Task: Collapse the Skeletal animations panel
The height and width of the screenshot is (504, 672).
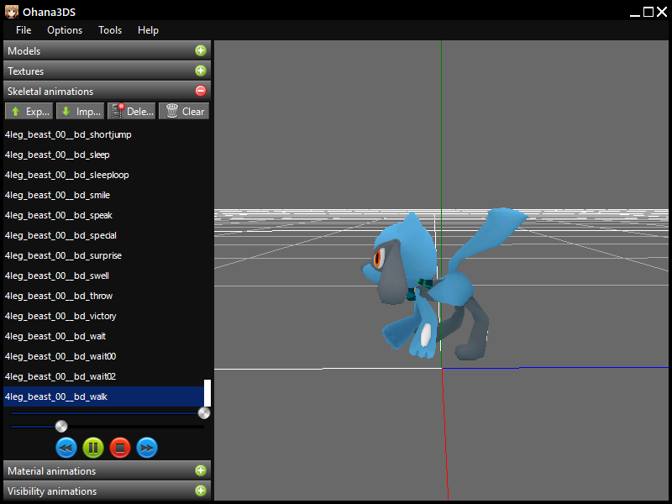Action: point(200,92)
